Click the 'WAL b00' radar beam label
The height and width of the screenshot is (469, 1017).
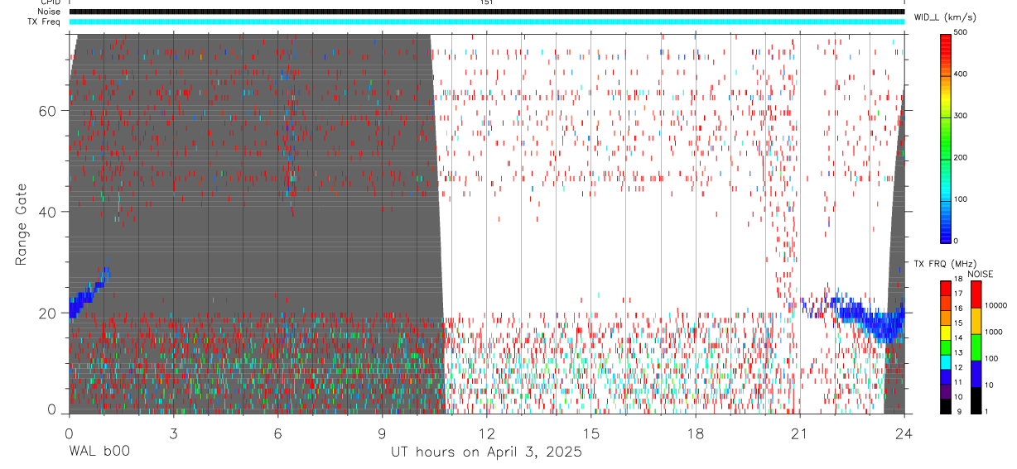99,452
